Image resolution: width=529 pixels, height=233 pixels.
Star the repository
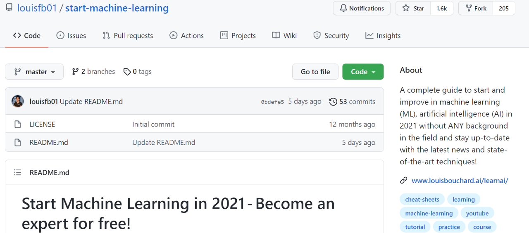click(x=413, y=8)
